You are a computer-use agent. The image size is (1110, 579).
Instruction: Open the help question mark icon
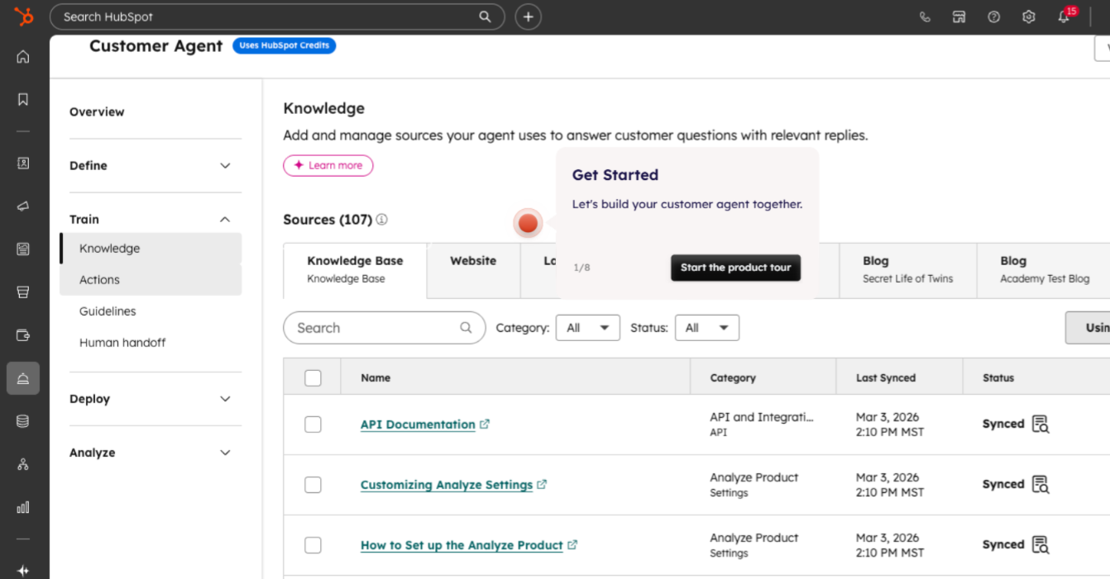point(994,17)
